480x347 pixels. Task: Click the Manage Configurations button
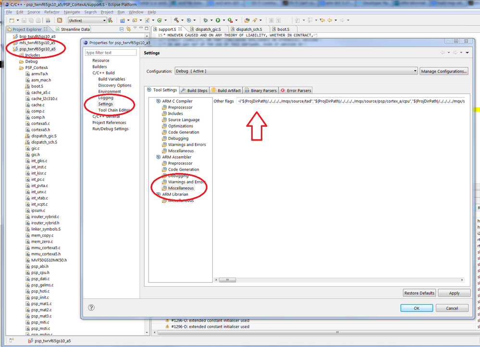coord(443,70)
